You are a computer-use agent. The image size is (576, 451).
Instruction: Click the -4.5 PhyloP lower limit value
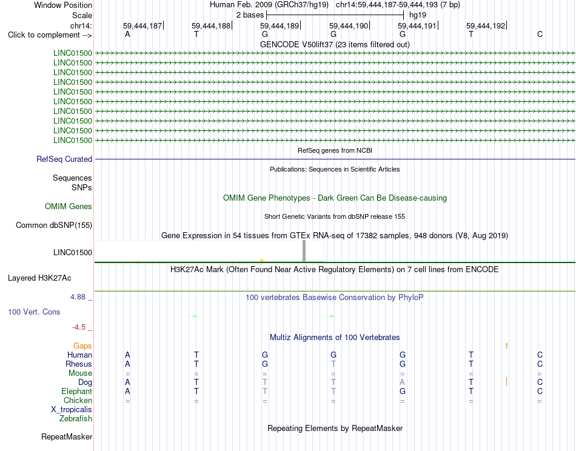click(x=79, y=327)
